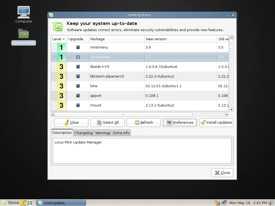Select the lshw package name

(94, 86)
